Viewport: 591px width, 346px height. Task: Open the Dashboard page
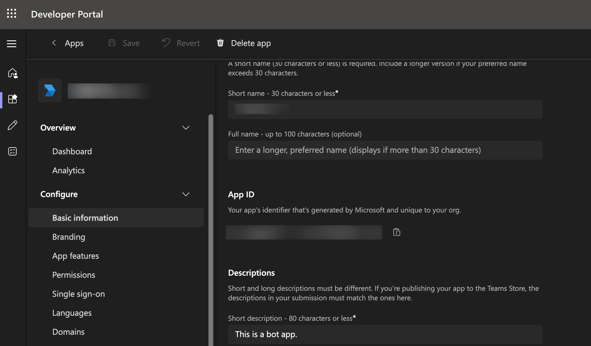click(x=72, y=151)
